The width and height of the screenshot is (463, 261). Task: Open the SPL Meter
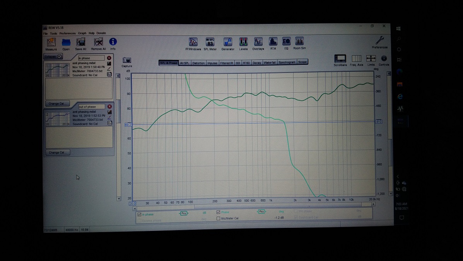pos(210,42)
